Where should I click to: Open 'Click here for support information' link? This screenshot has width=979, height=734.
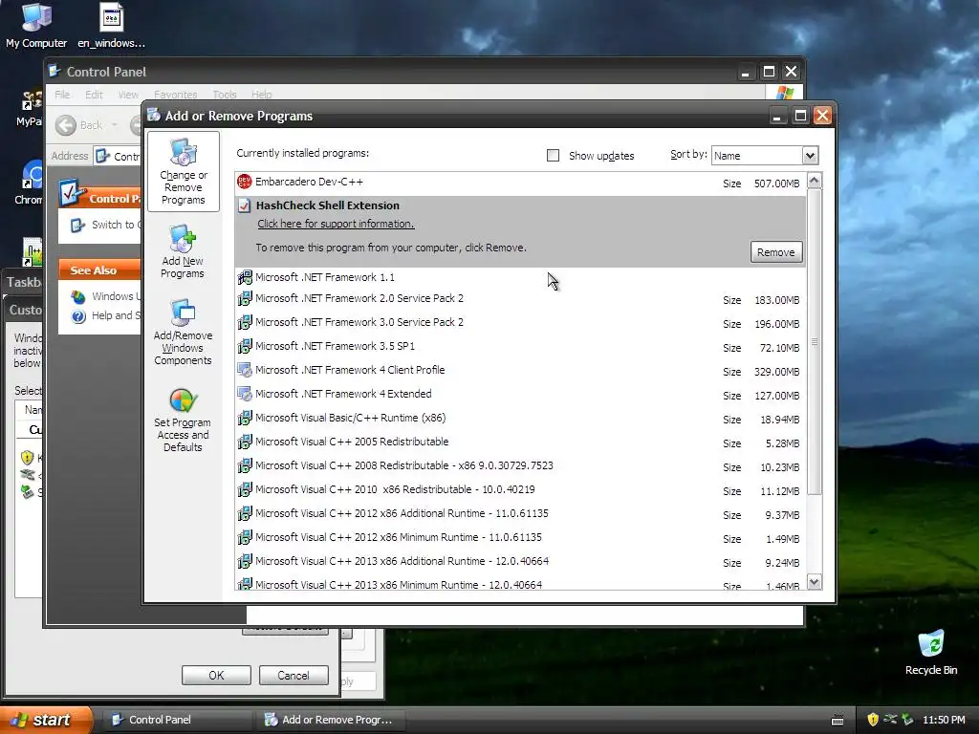(x=336, y=224)
